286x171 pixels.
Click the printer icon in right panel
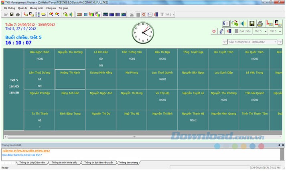coord(260,24)
